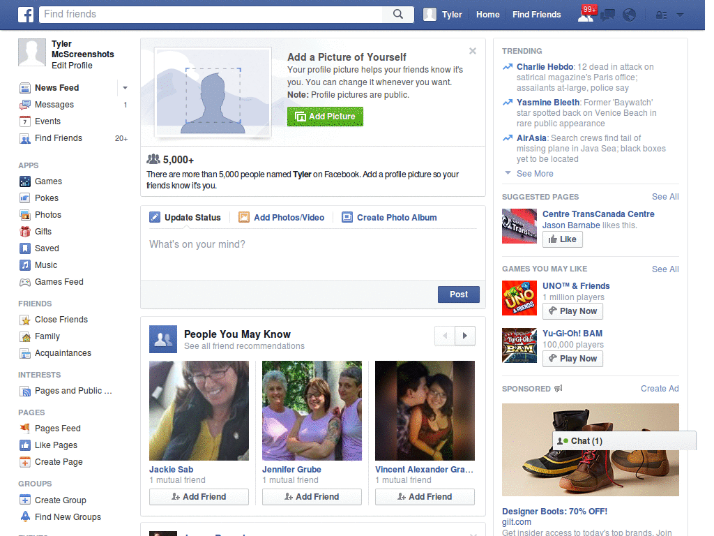Open Find Friends in top bar
Screen dimensions: 714x536
coord(536,15)
